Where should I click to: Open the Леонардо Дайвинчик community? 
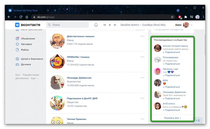(x=79, y=78)
